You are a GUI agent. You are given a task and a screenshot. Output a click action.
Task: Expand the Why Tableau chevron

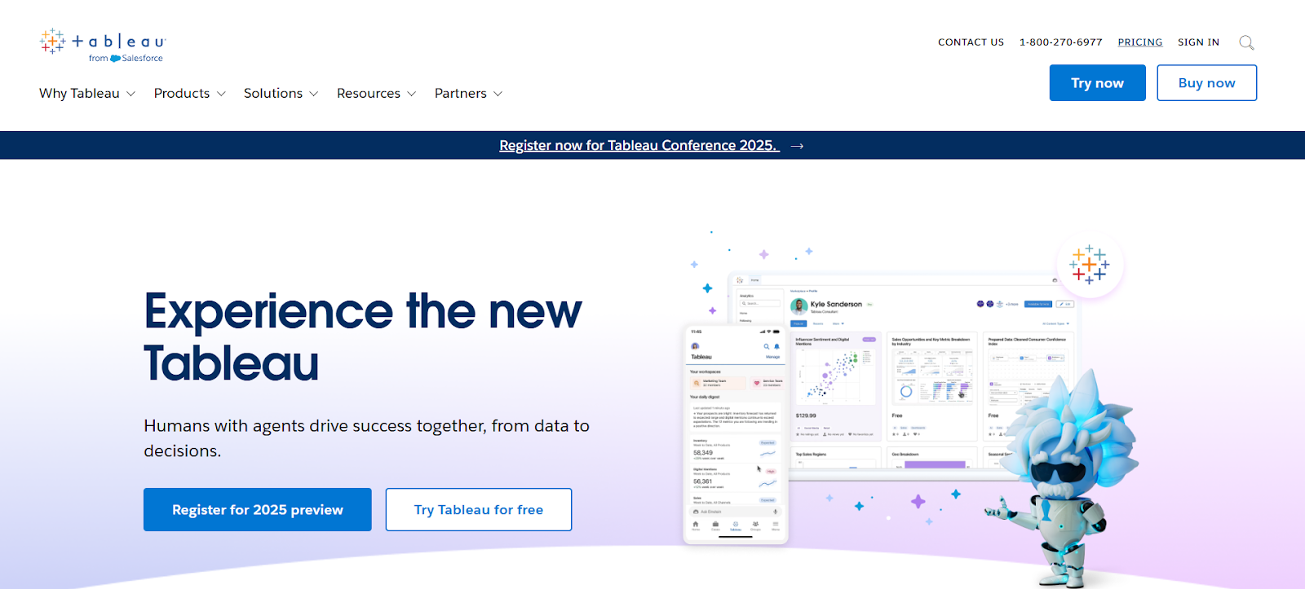pos(130,94)
